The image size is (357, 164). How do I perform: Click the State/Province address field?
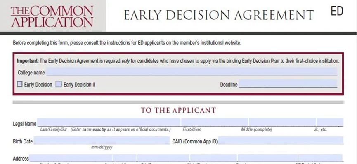pos(213,158)
